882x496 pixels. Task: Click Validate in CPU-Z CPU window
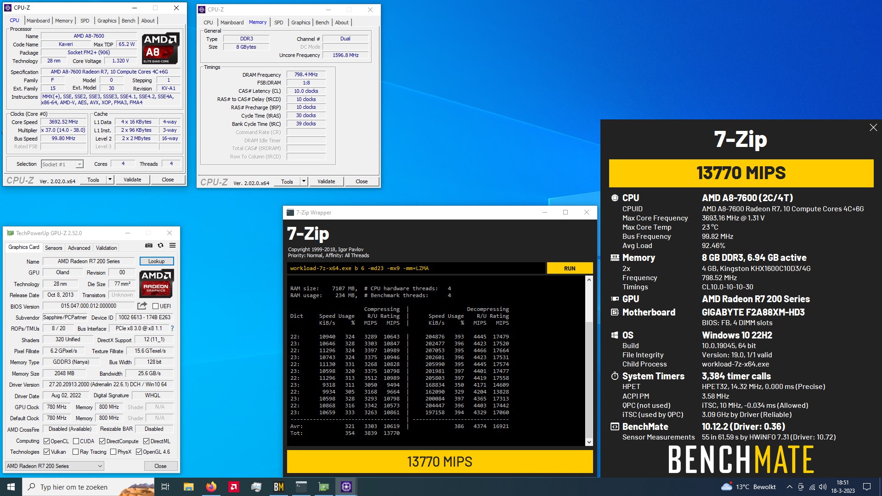pyautogui.click(x=132, y=180)
